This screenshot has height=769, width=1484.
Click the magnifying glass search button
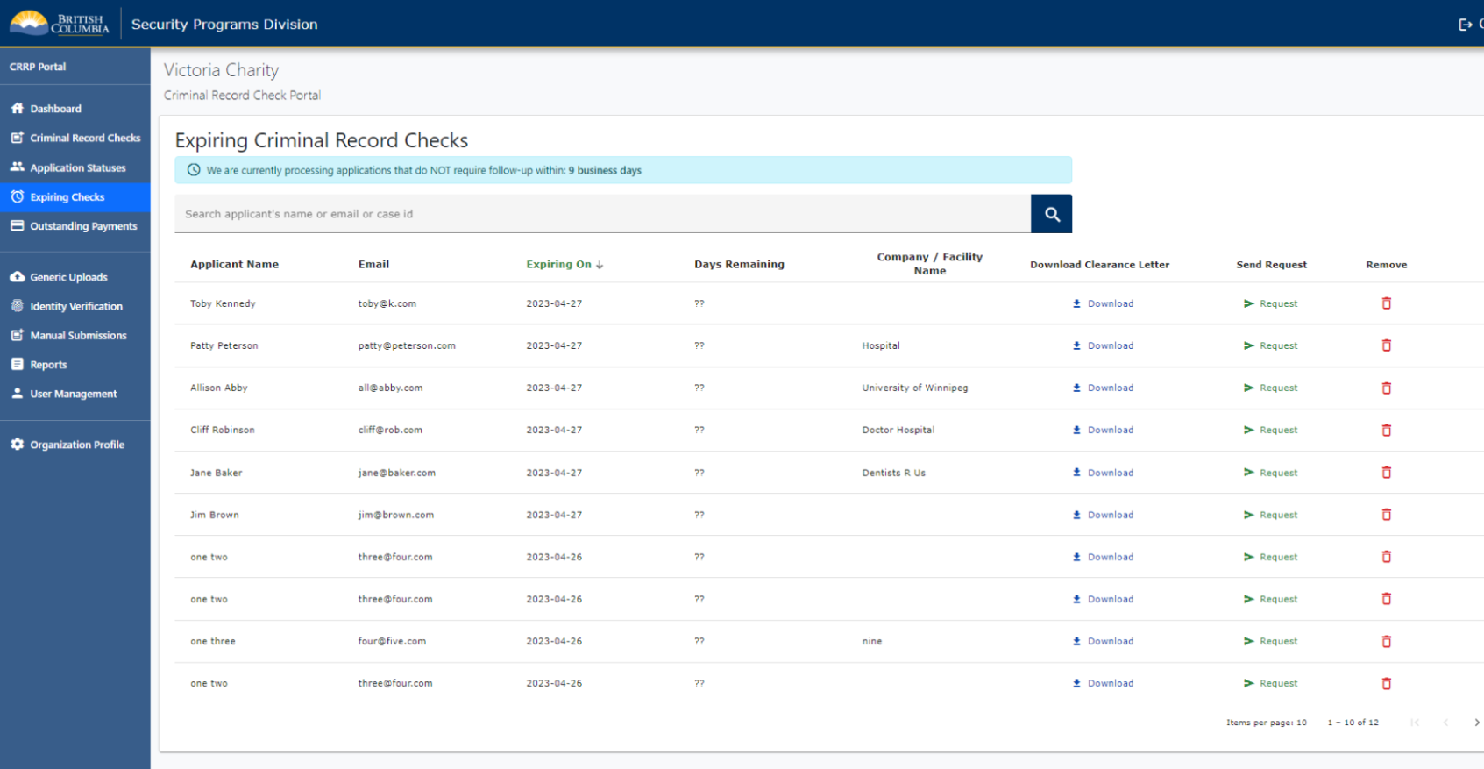(1051, 214)
